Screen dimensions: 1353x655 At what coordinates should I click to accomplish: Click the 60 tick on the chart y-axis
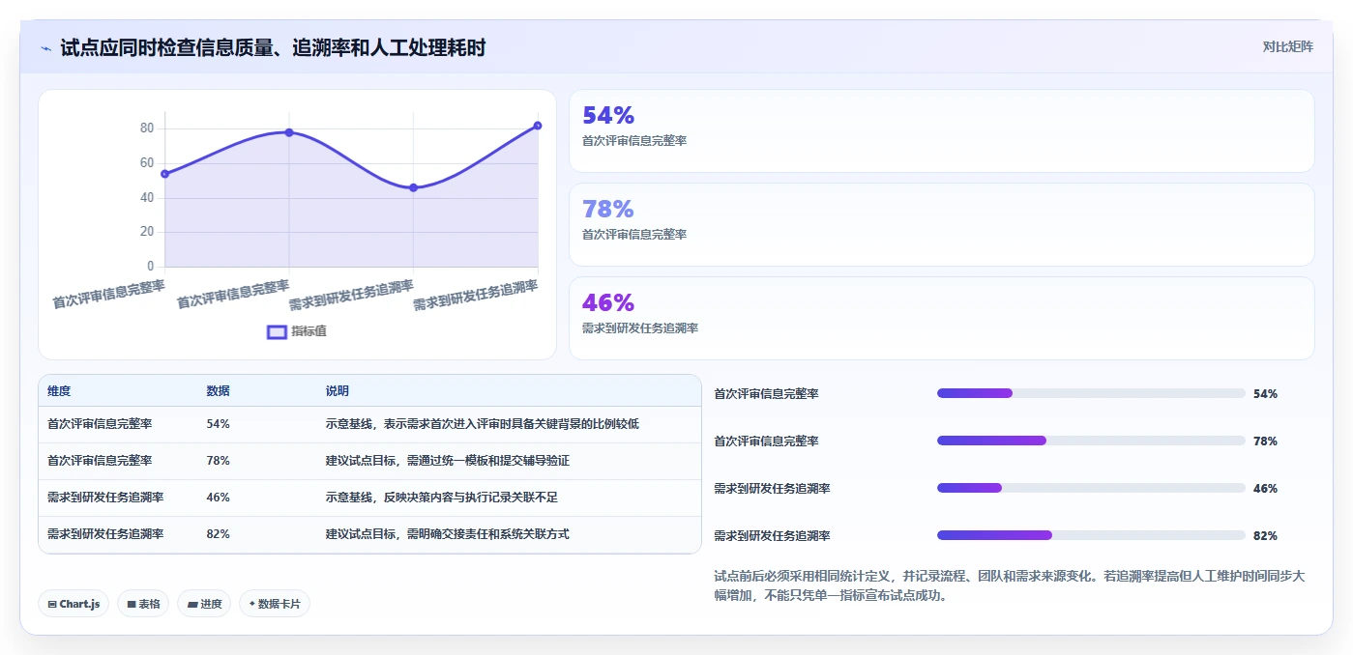pos(147,163)
